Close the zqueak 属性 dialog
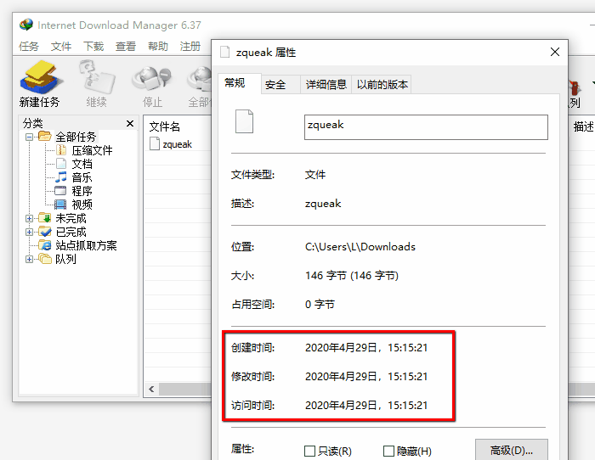 (555, 52)
